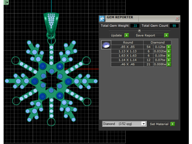Image resolution: width=192 pixels, height=144 pixels.
Task: Click the GEM REPORTER title bar
Action: (140, 18)
